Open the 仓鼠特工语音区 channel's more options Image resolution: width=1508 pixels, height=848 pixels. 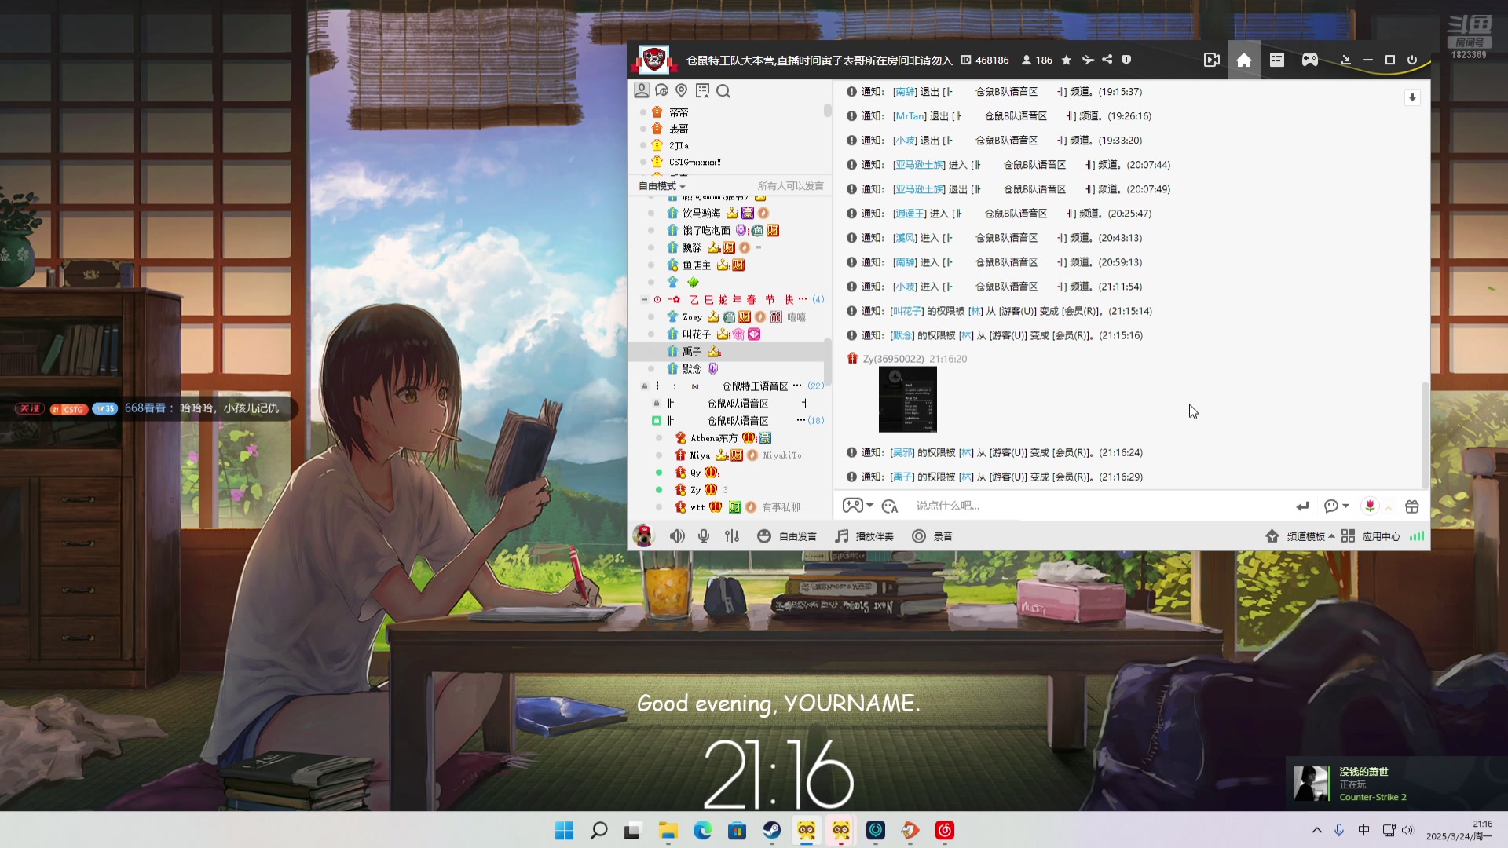pos(797,386)
